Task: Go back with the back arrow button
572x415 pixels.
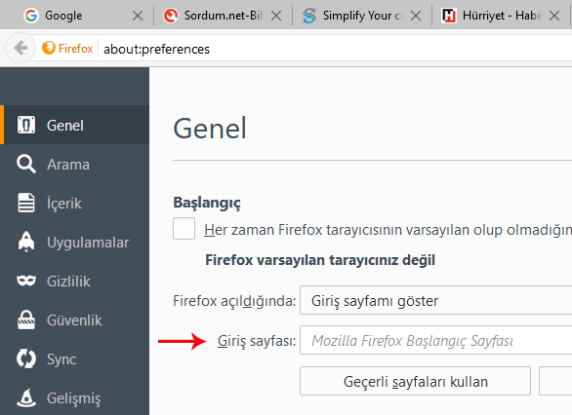Action: pos(20,48)
